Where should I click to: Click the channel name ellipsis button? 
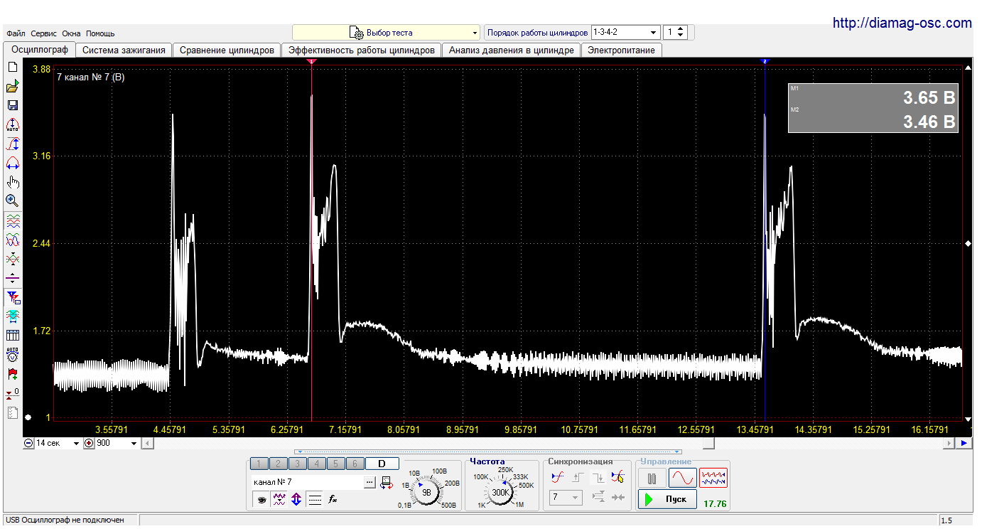369,482
